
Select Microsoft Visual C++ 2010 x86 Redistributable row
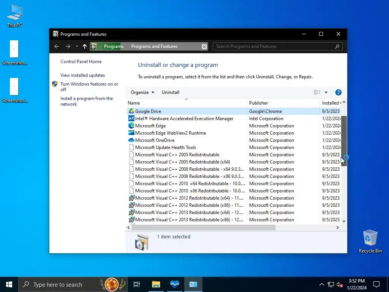point(233,191)
